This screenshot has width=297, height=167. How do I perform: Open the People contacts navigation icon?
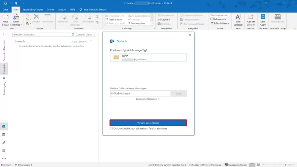pyautogui.click(x=4, y=143)
